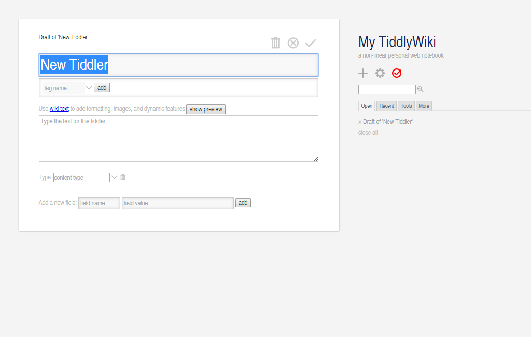This screenshot has height=337, width=531.
Task: Open the Tools tab
Action: pyautogui.click(x=406, y=106)
